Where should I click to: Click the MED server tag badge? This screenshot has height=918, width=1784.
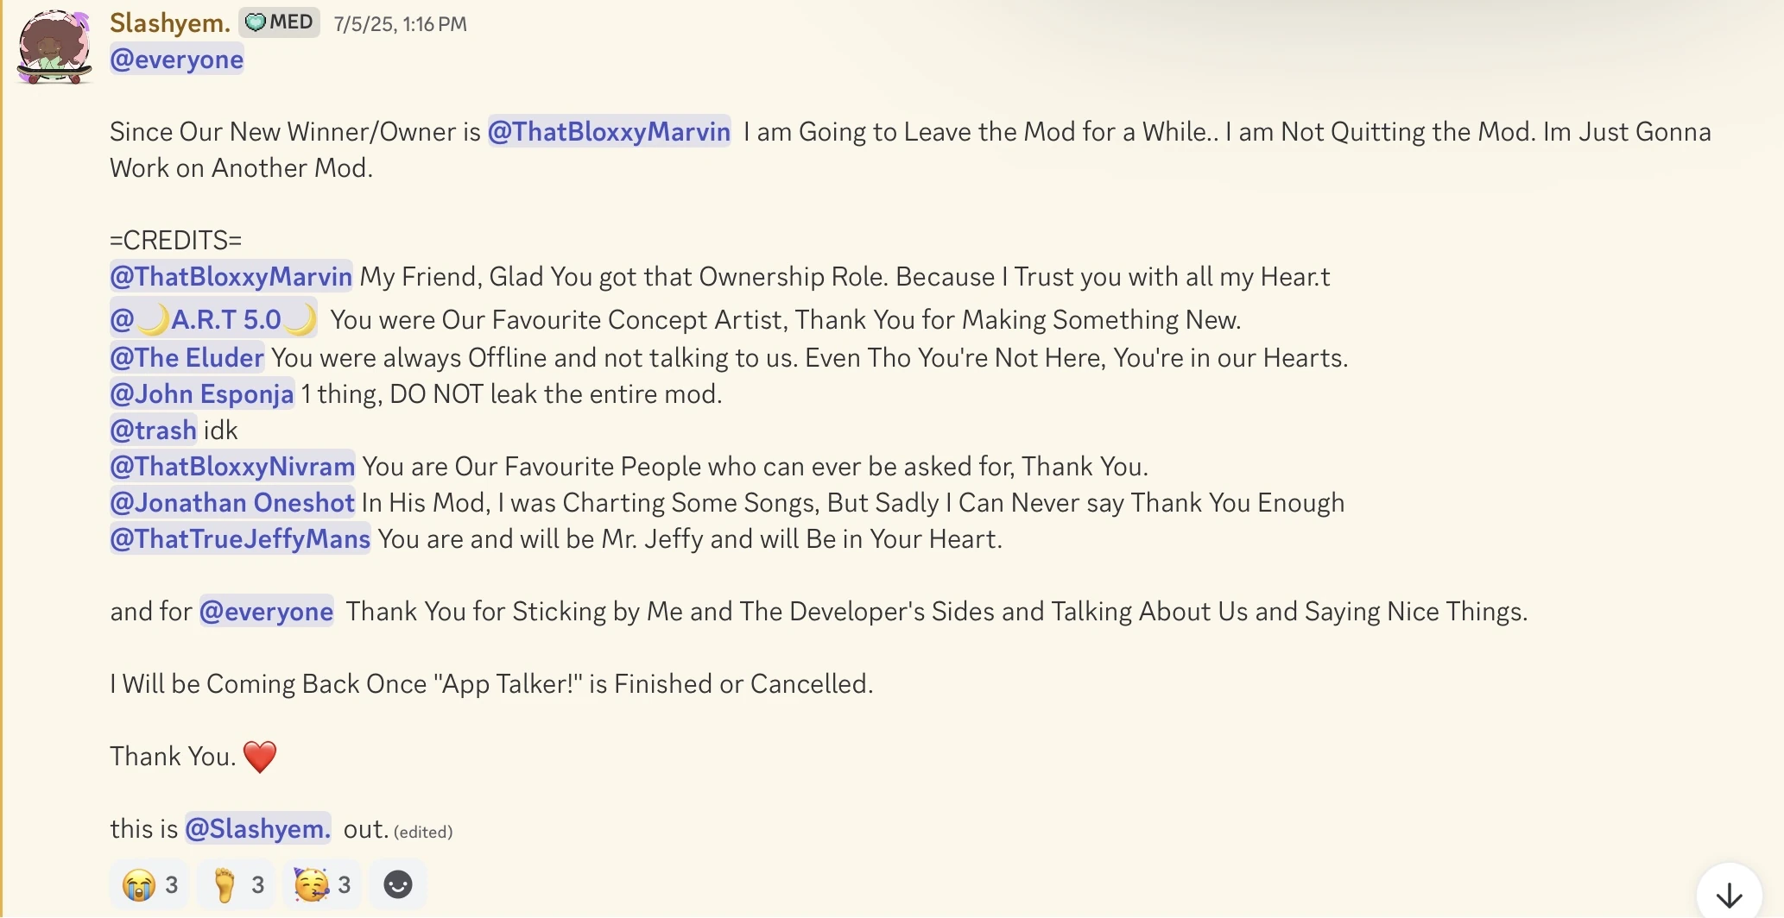click(279, 22)
